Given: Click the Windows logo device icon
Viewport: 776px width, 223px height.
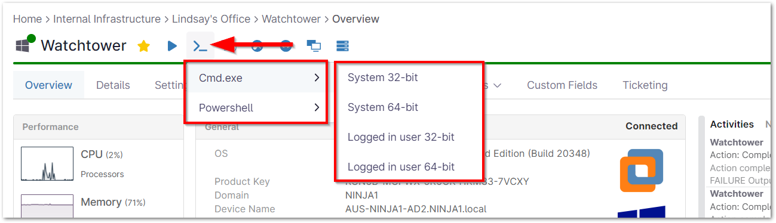Looking at the screenshot, I should [x=23, y=46].
